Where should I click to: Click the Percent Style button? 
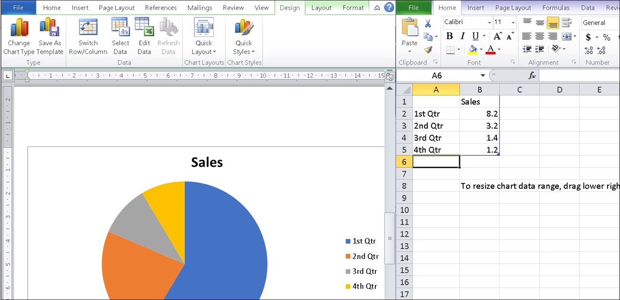(606, 37)
